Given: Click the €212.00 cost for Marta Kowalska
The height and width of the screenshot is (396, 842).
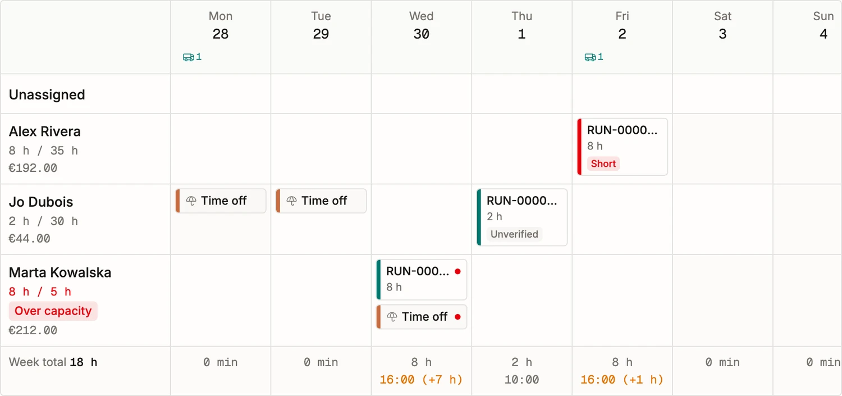Looking at the screenshot, I should tap(33, 330).
